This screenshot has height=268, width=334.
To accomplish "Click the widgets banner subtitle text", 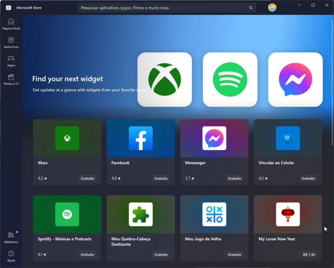I will click(x=89, y=90).
